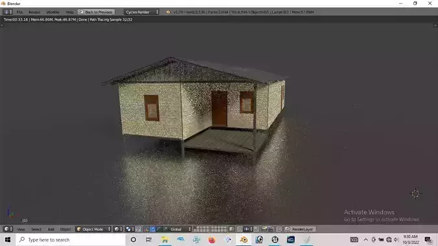Open the Cycles Render engine dropdown
This screenshot has width=438, height=246.
141,12
